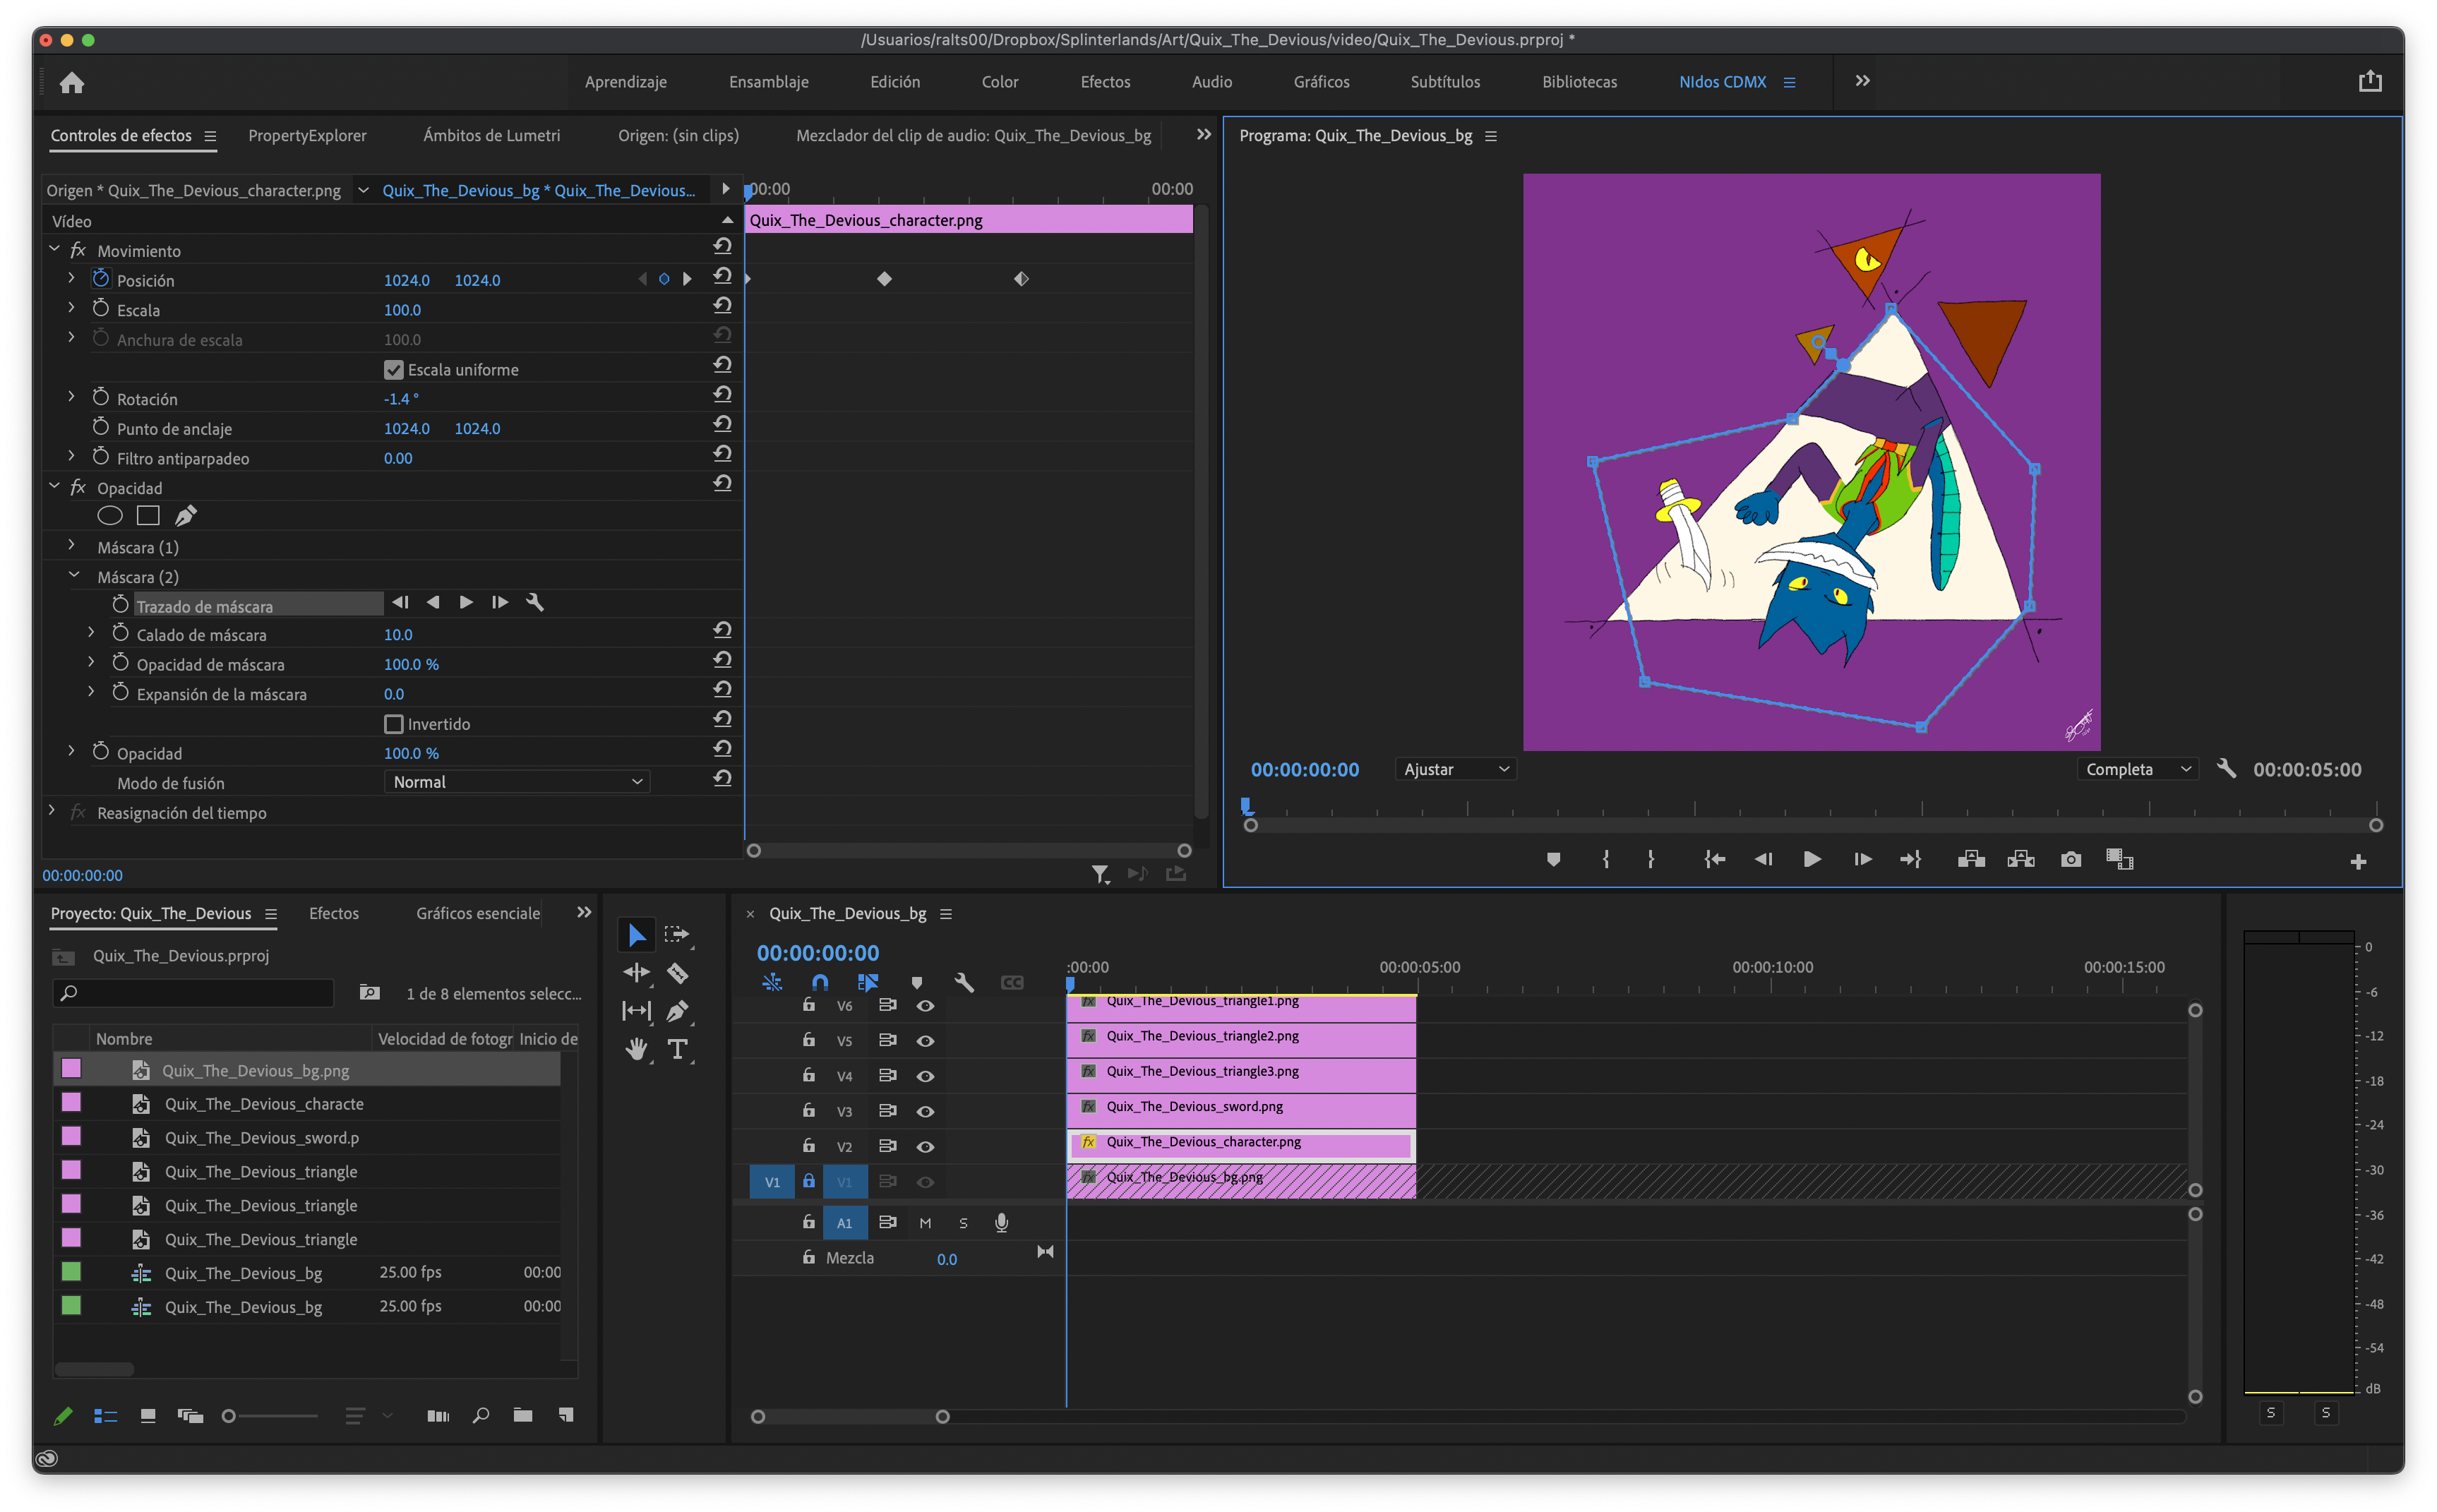Screen dimensions: 2437x1512
Task: Reset the Posición parameter
Action: [x=722, y=276]
